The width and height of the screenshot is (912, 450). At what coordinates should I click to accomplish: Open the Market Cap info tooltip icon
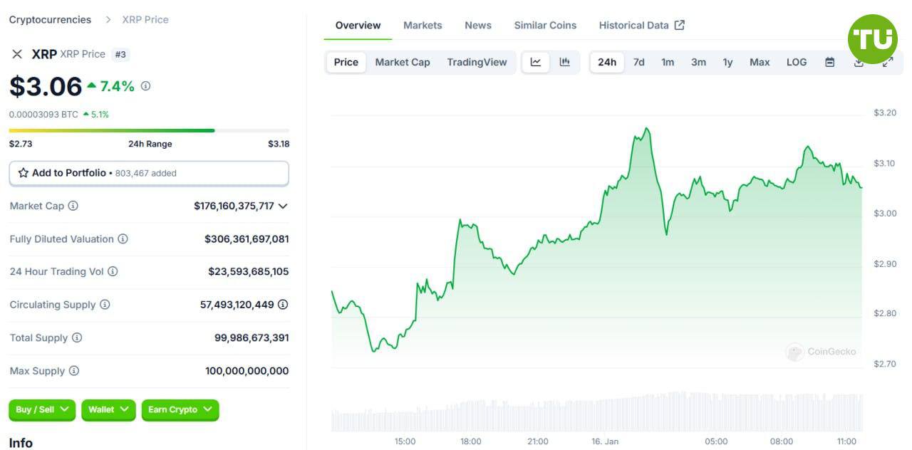point(73,206)
